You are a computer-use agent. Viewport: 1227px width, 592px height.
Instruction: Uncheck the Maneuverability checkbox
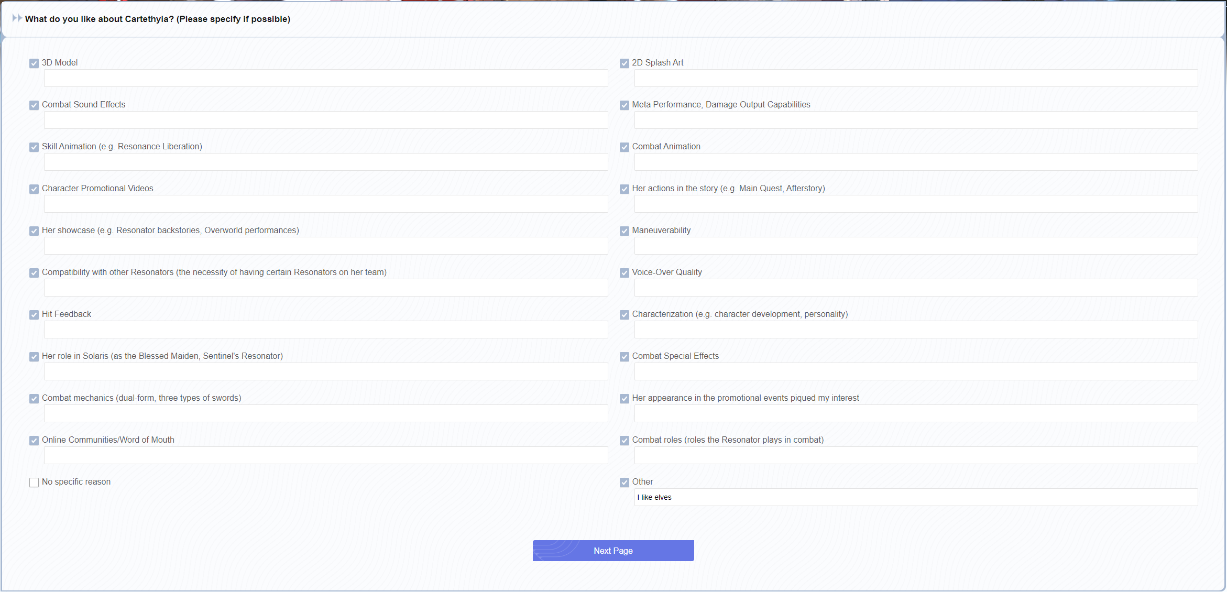(624, 231)
